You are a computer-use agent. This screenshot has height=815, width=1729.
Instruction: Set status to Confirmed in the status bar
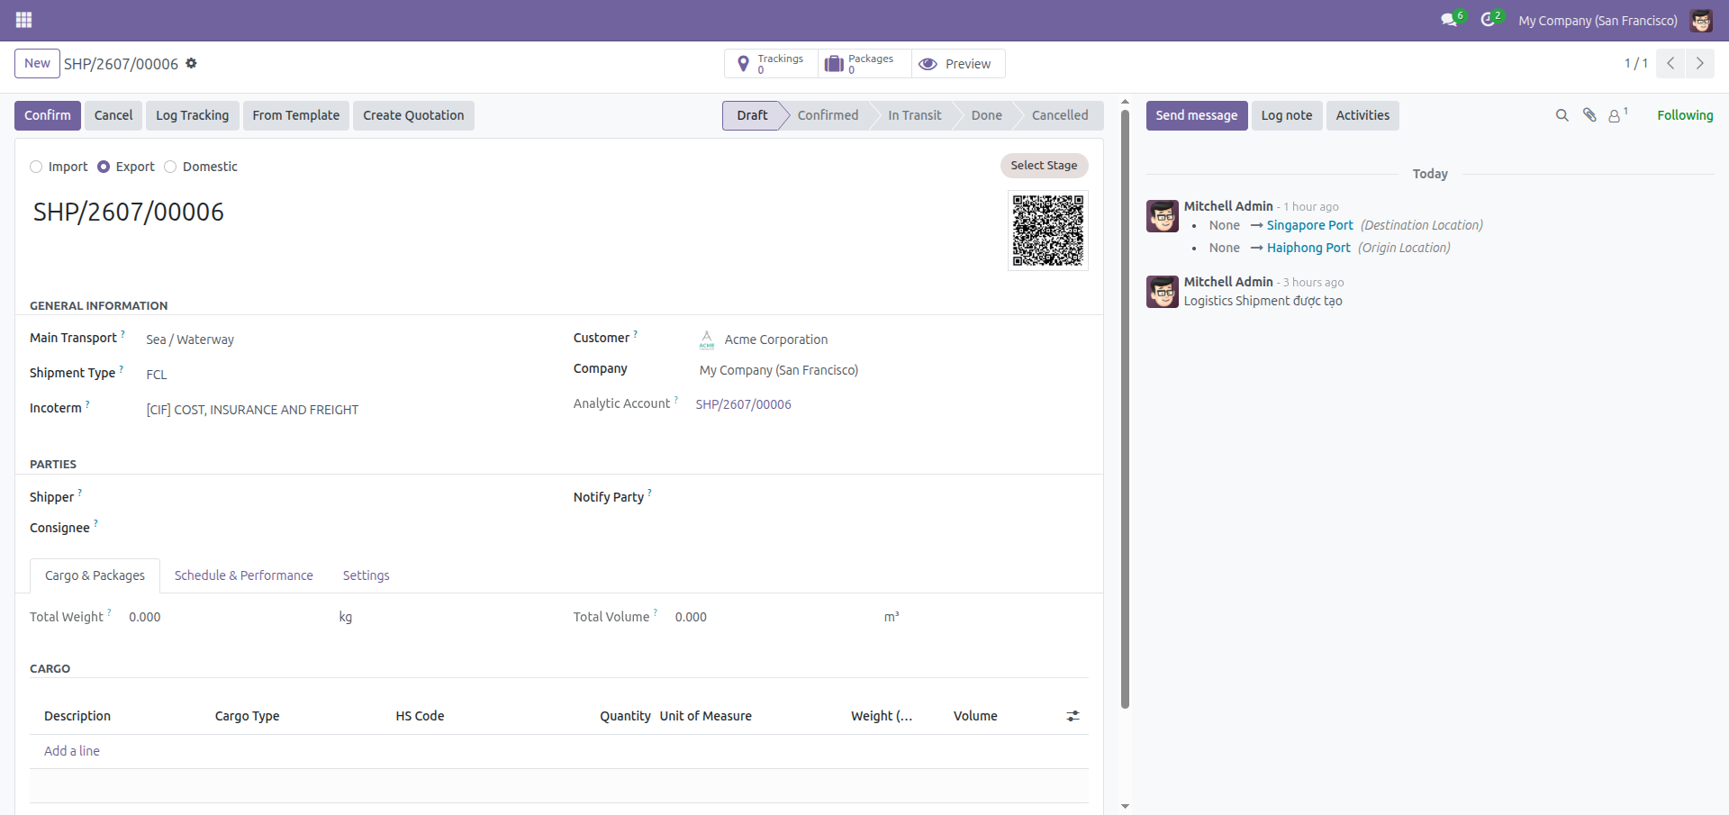tap(828, 115)
